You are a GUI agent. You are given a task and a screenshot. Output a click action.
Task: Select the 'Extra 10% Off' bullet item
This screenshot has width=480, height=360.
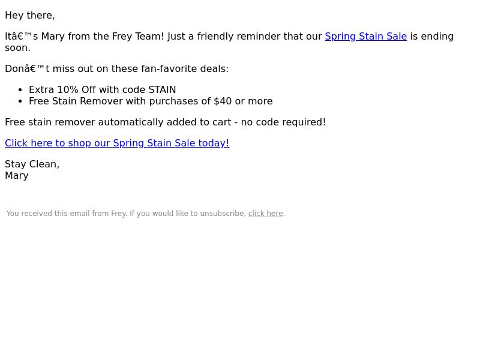pyautogui.click(x=102, y=89)
